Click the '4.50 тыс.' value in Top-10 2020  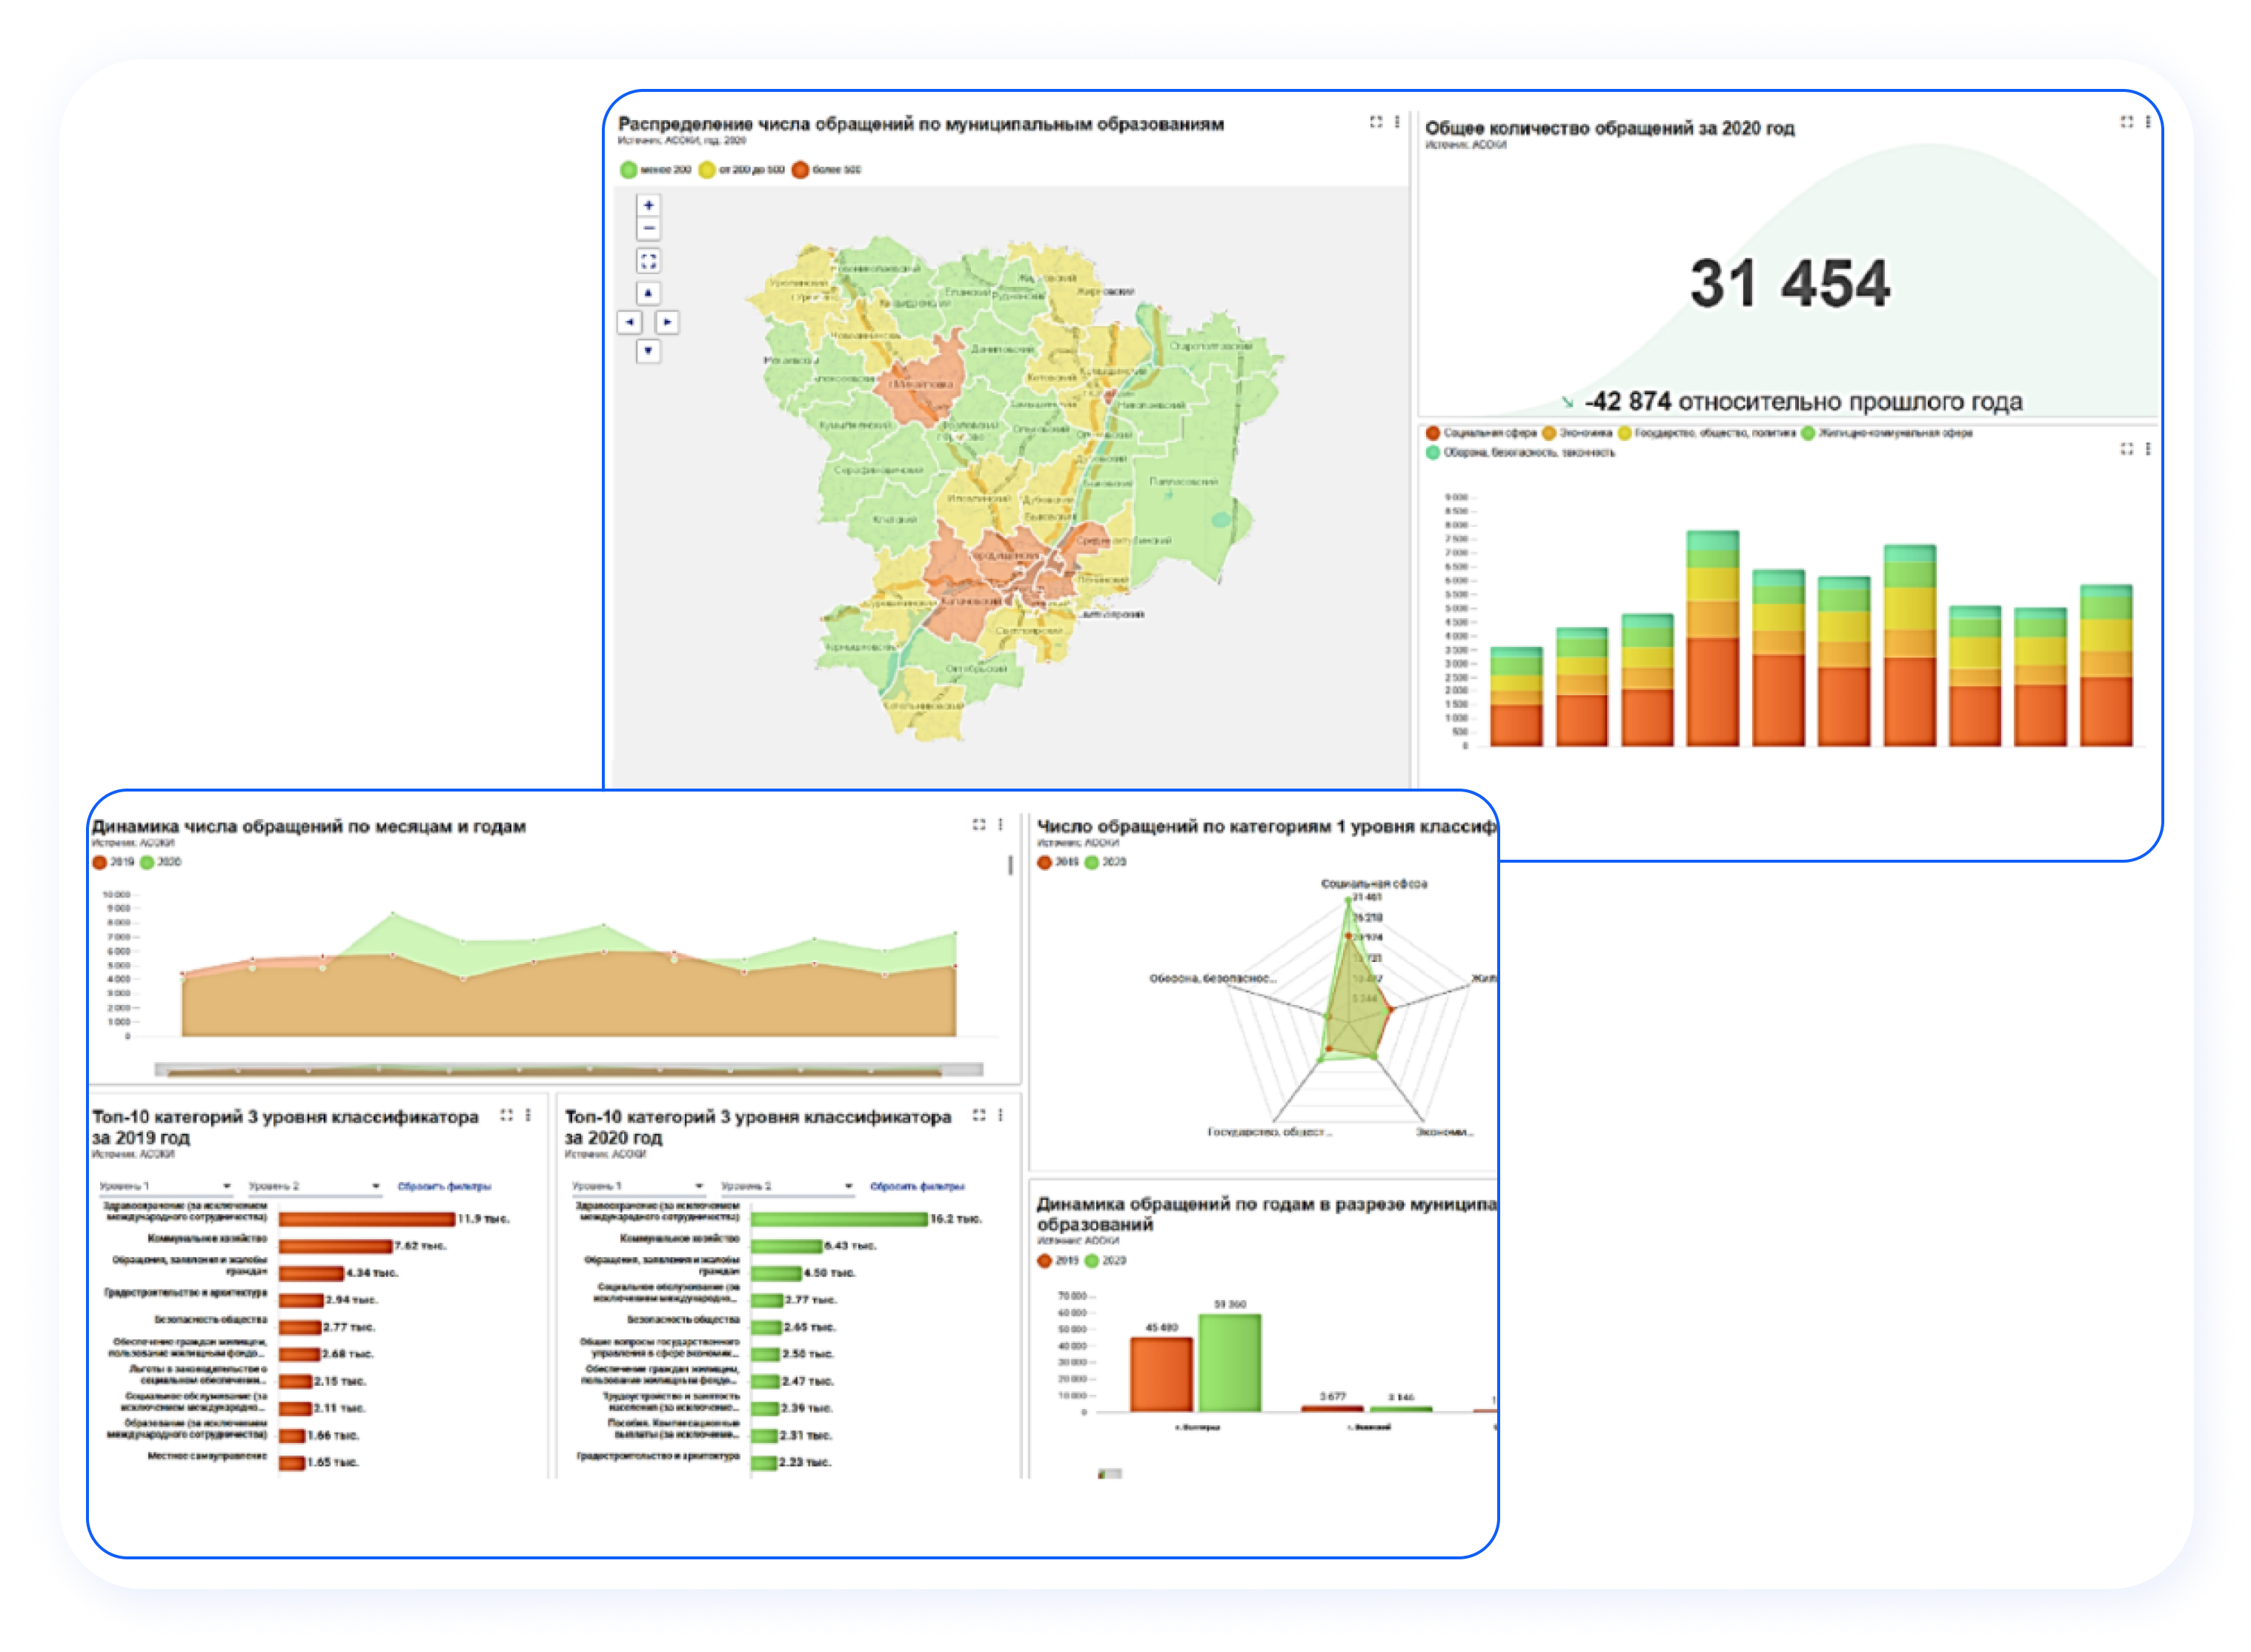pyautogui.click(x=830, y=1273)
